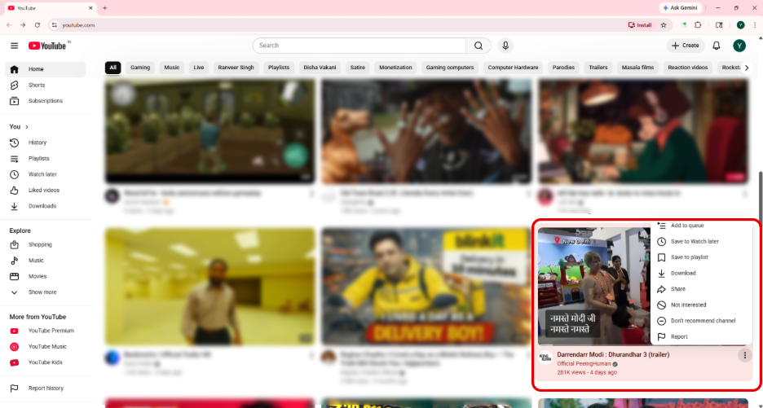The image size is (763, 408).
Task: Open Darrendarr Modi : Dhurandhar 3 (trailer) title
Action: (x=613, y=355)
